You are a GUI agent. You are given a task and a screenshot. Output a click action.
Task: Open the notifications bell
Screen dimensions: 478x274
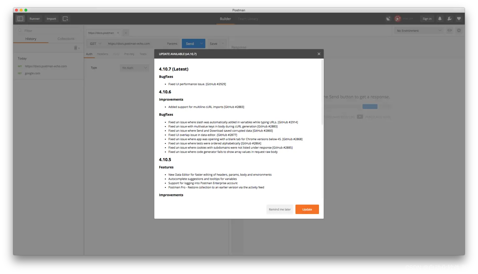[x=440, y=19]
